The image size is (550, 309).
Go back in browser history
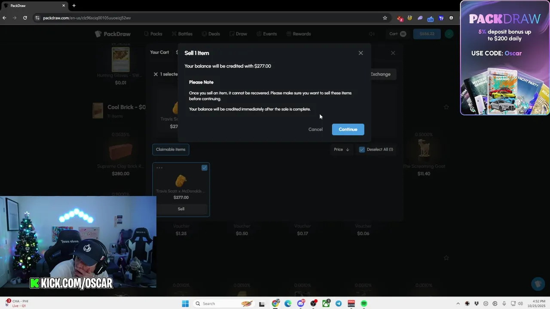tap(4, 18)
